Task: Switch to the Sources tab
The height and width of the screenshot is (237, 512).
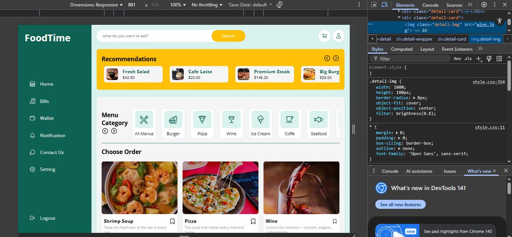Action: click(454, 5)
